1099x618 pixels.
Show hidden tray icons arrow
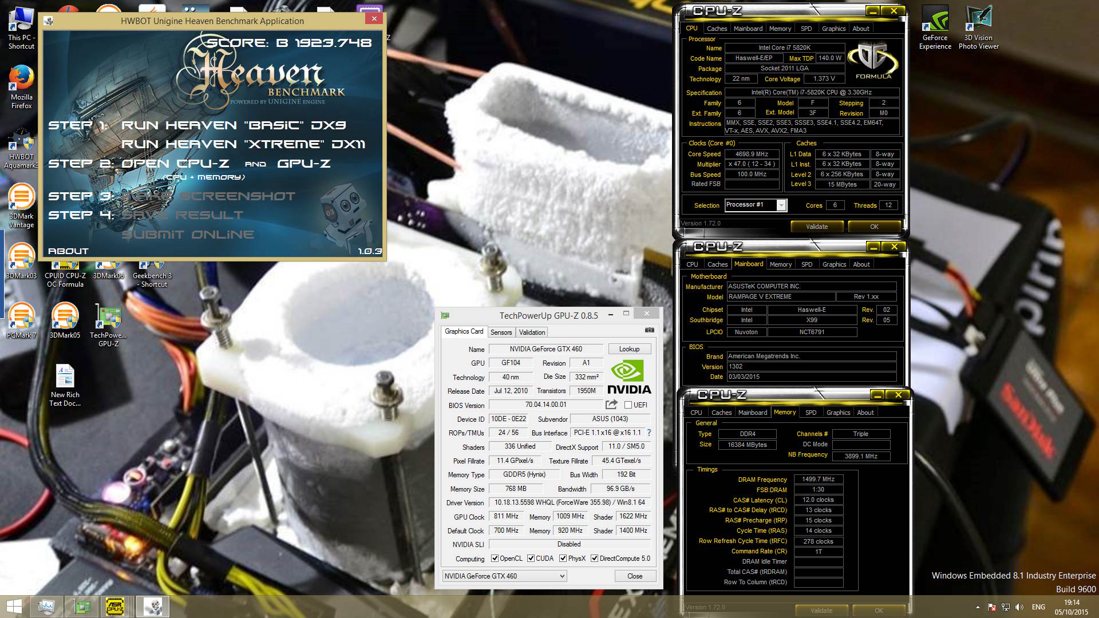click(977, 607)
